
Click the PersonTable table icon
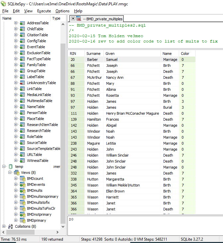pyautogui.click(x=22, y=113)
